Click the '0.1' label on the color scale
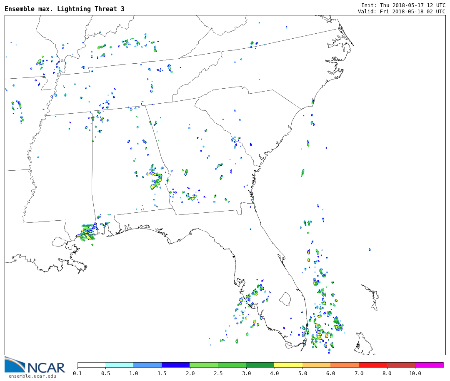The height and width of the screenshot is (381, 450). coord(77,374)
